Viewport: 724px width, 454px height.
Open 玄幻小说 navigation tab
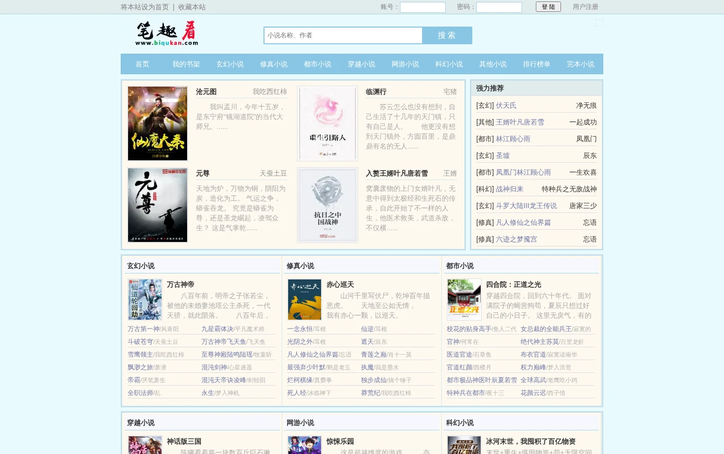[x=230, y=64]
